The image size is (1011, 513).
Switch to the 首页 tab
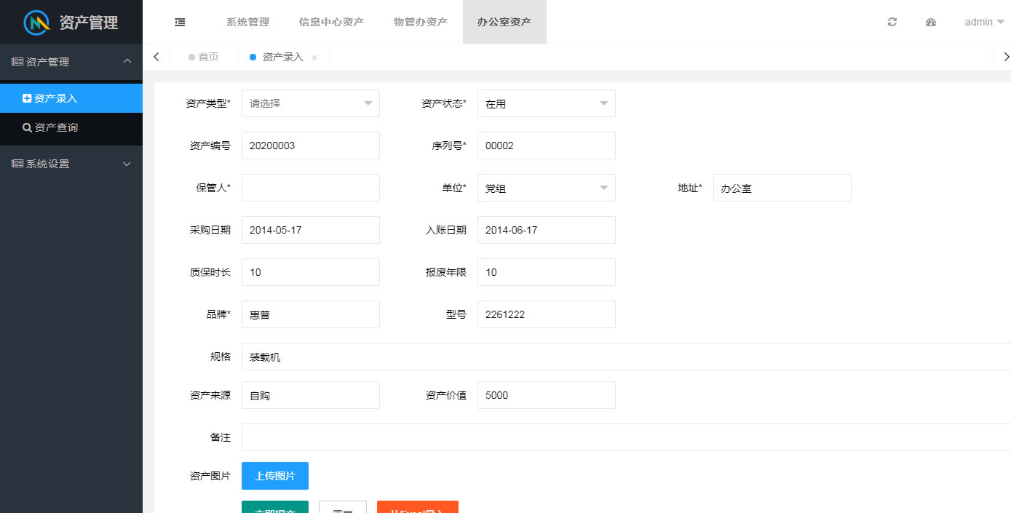click(x=204, y=57)
